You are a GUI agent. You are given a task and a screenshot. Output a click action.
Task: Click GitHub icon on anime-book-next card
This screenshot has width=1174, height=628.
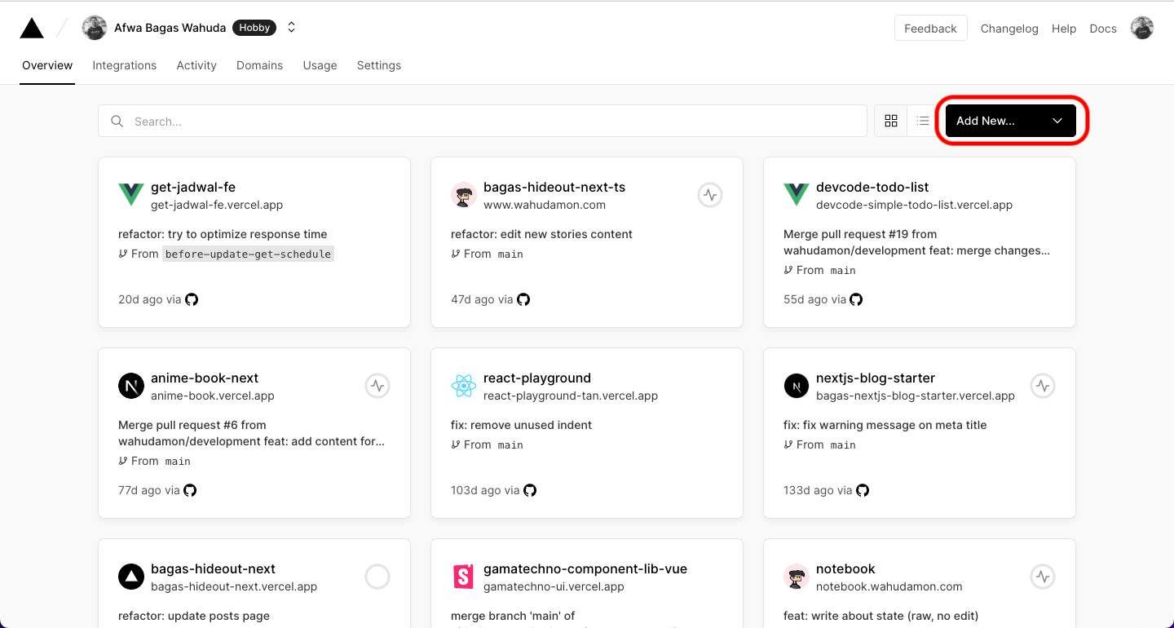click(x=190, y=490)
